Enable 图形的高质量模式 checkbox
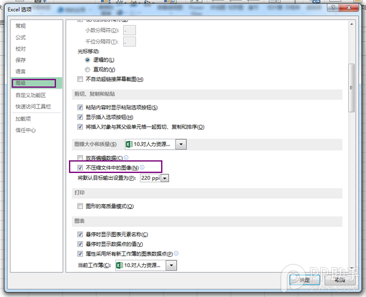This screenshot has width=366, height=297. [80, 207]
